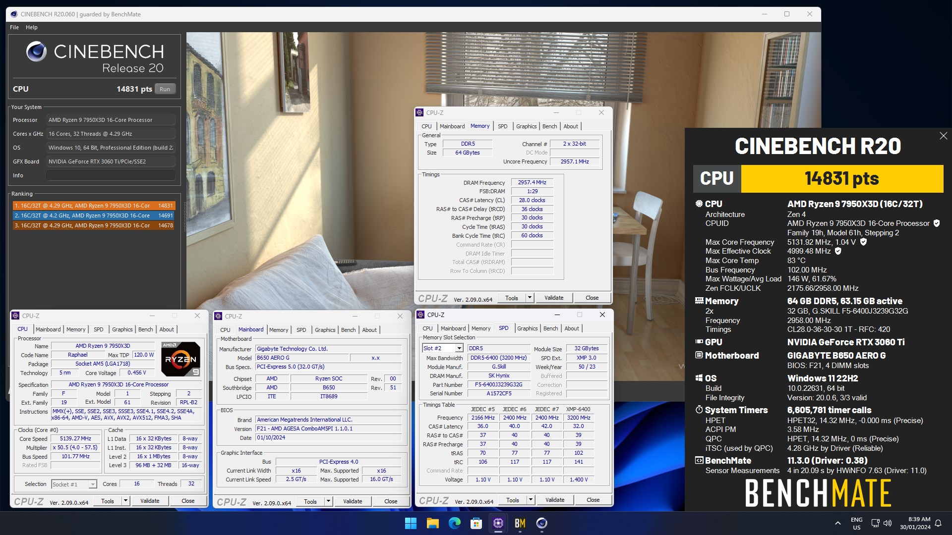Click Close button in CPU-Z SPD window
Screen dimensions: 952x535
[593, 500]
